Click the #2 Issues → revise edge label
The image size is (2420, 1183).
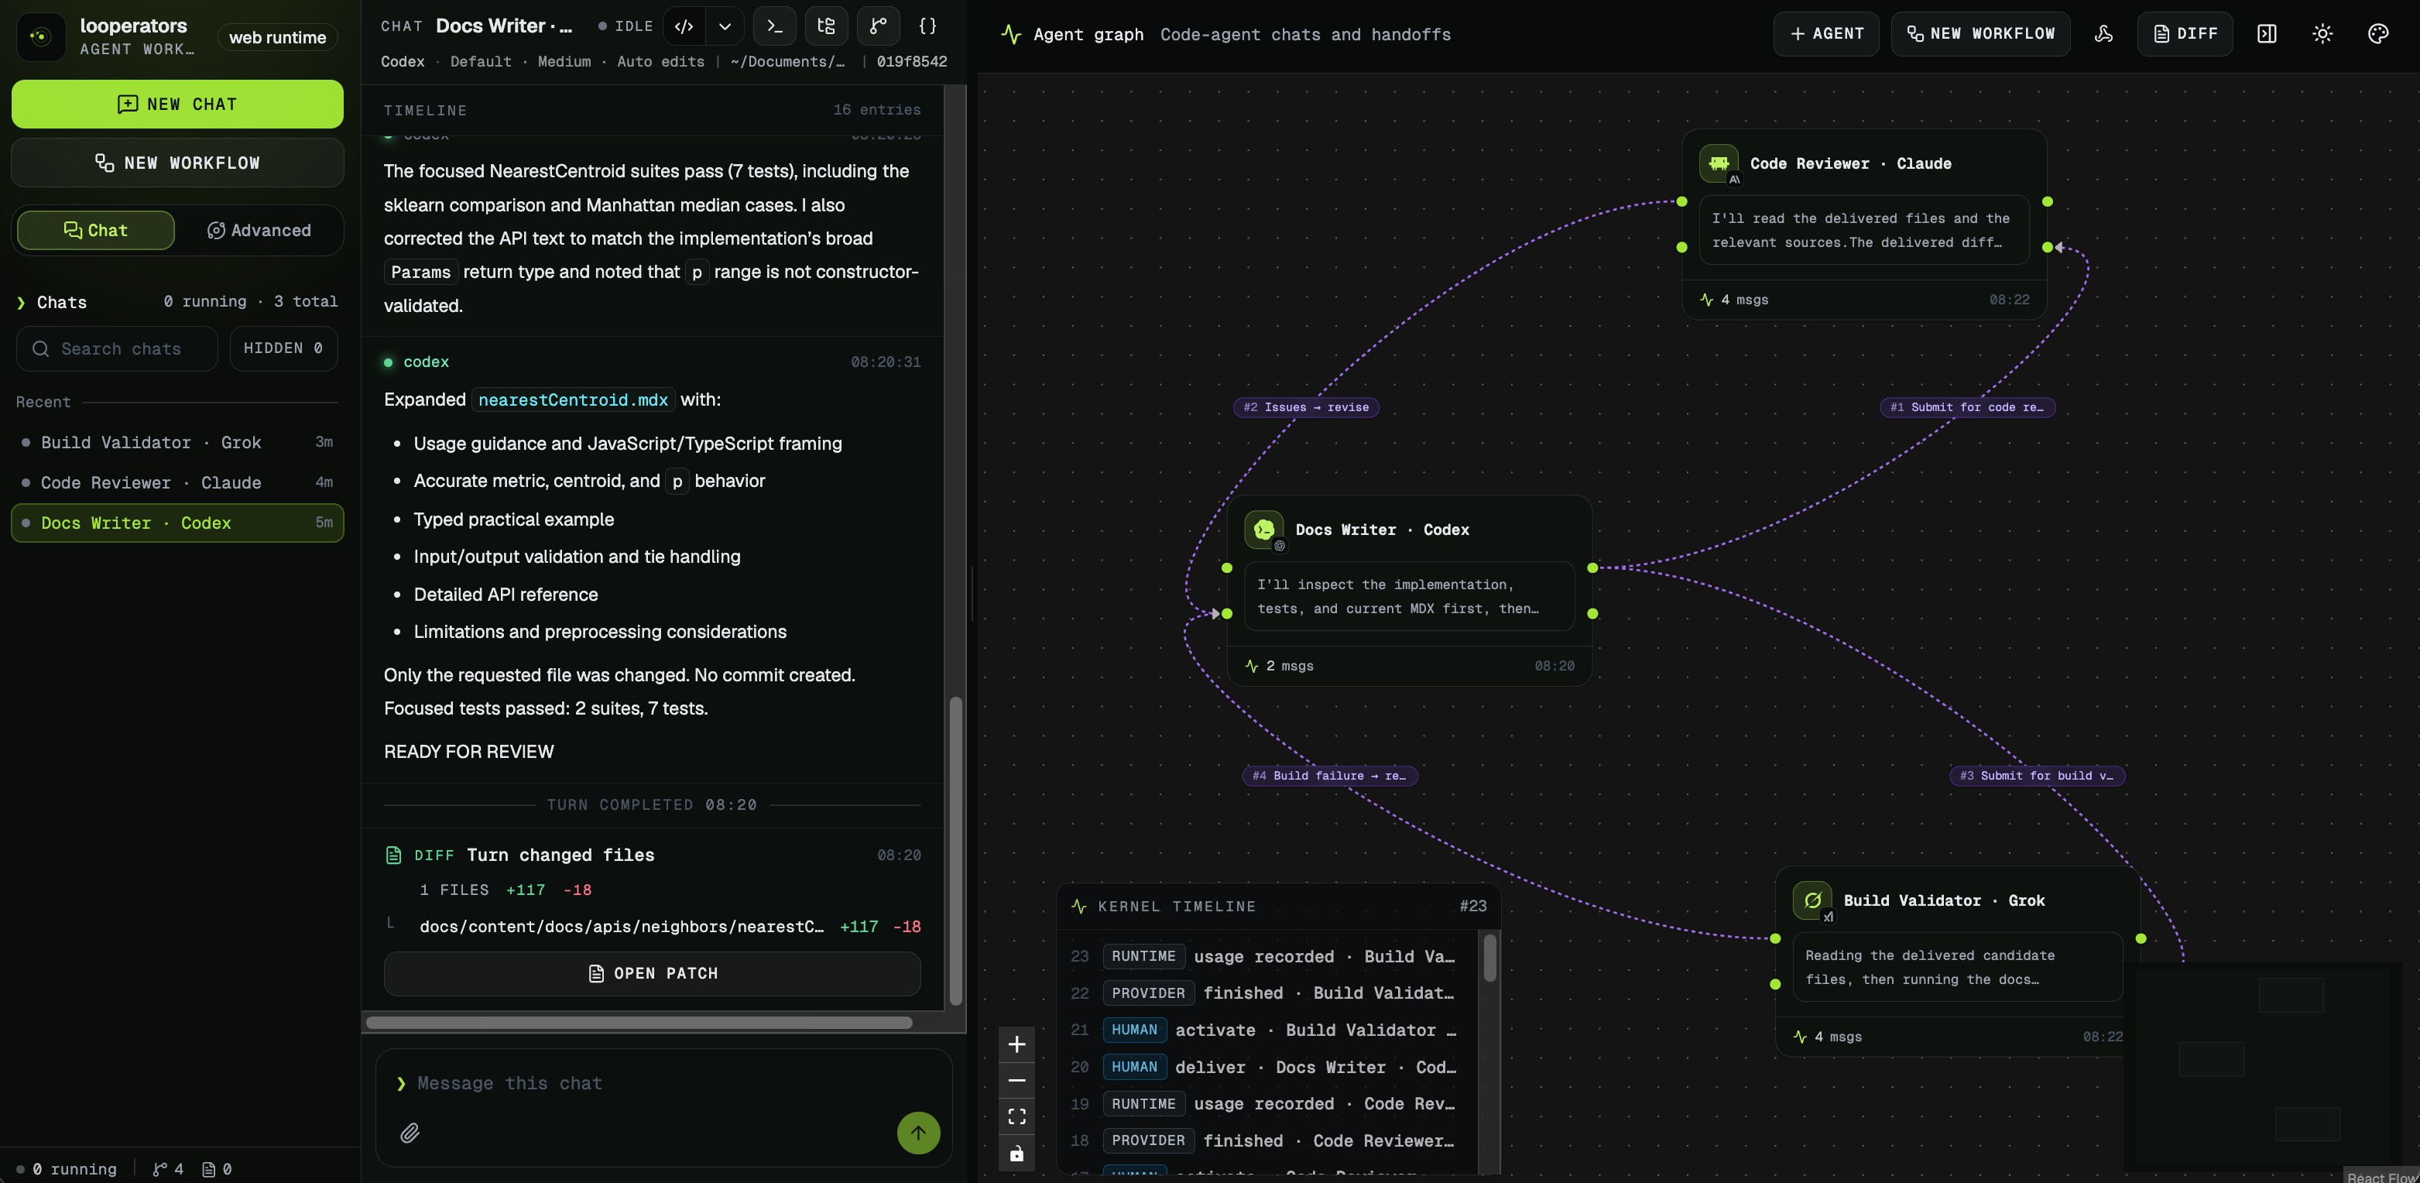pos(1306,407)
